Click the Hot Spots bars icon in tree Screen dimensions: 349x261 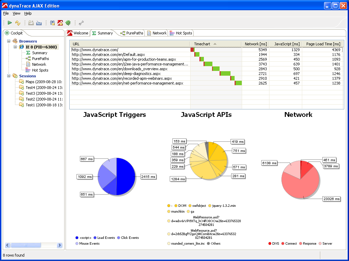[28, 70]
